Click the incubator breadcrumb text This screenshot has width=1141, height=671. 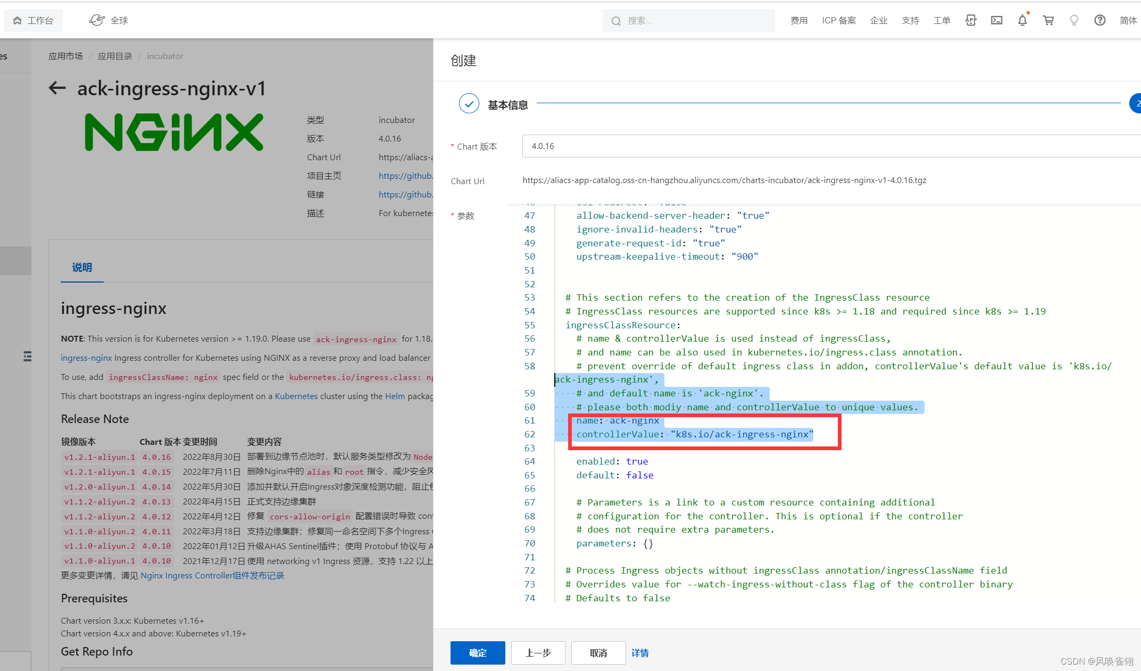[165, 56]
